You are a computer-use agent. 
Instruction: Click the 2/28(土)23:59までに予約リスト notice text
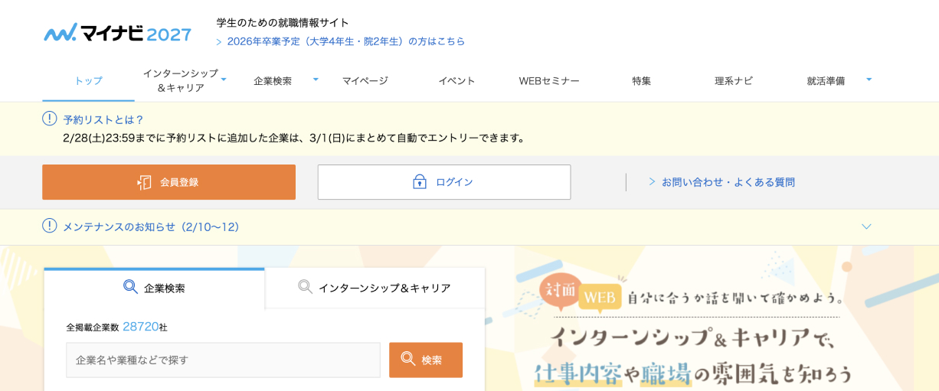click(x=295, y=138)
